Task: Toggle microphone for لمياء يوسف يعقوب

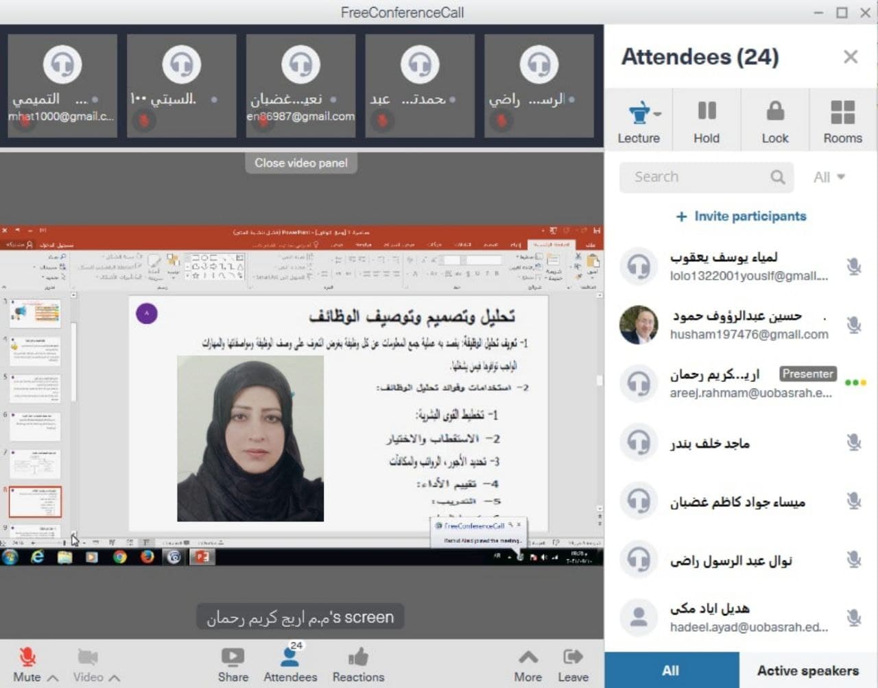Action: click(854, 266)
